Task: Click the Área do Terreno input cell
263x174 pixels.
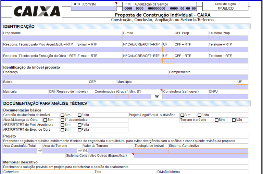Action: tap(60, 151)
